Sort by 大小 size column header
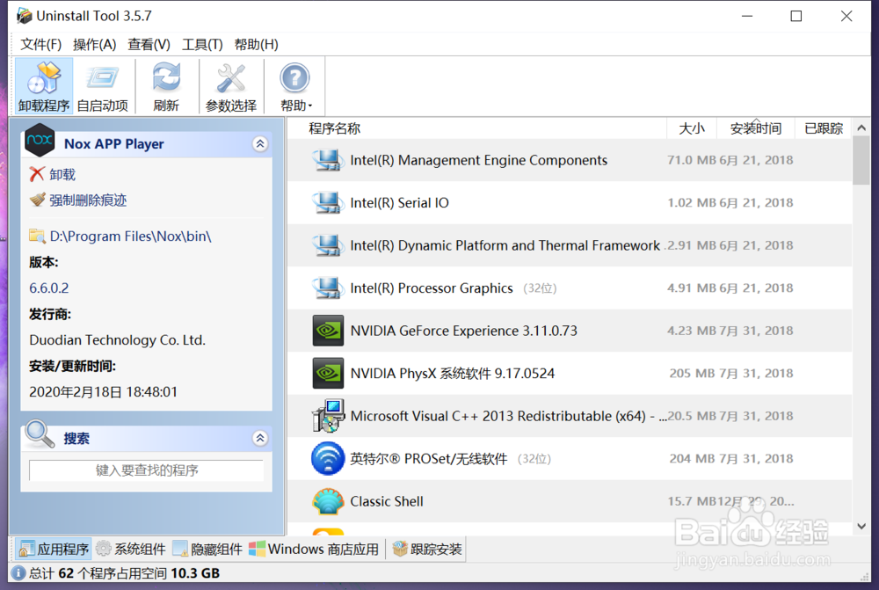Screen dimensions: 879x590 692,128
